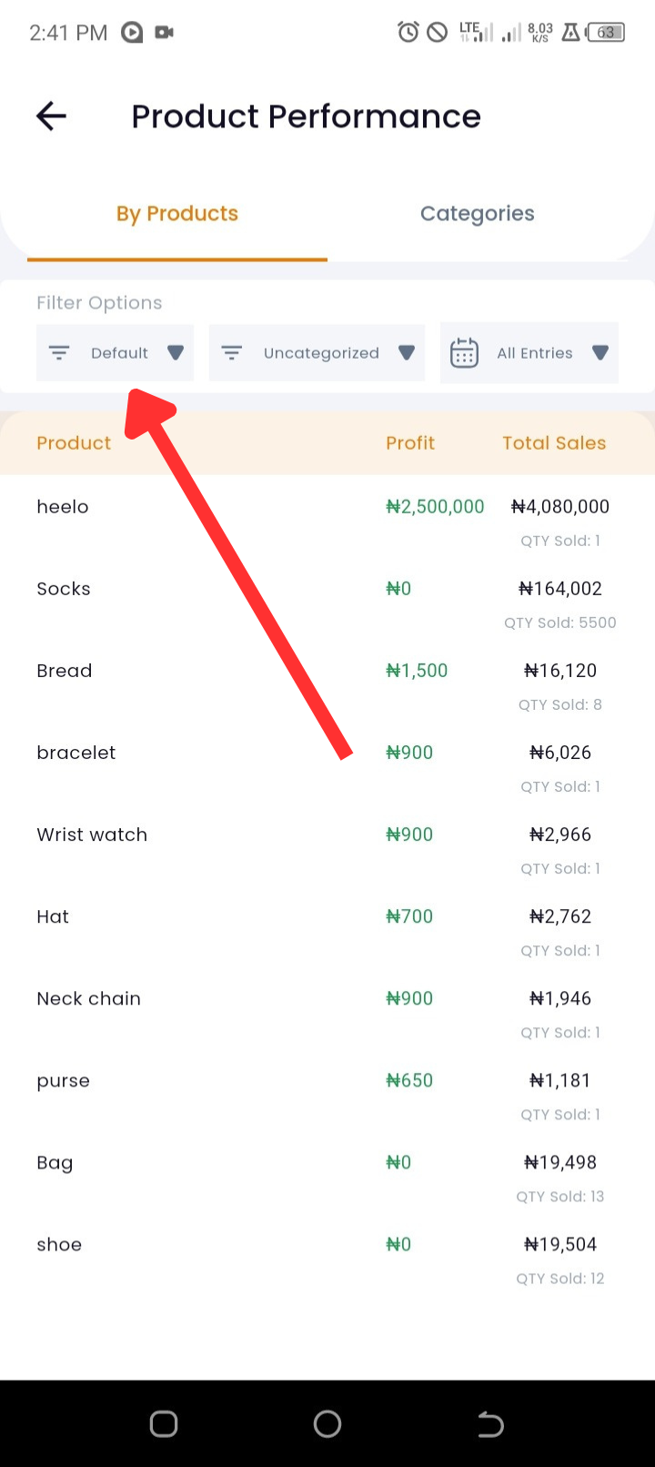Open the All Entries date dropdown
Screen dimensions: 655x1467
[x=600, y=353]
